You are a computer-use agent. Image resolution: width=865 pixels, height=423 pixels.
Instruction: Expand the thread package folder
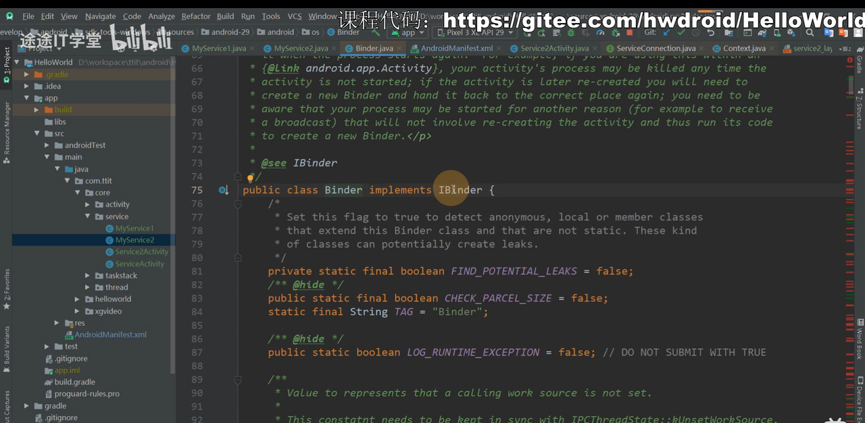tap(89, 287)
